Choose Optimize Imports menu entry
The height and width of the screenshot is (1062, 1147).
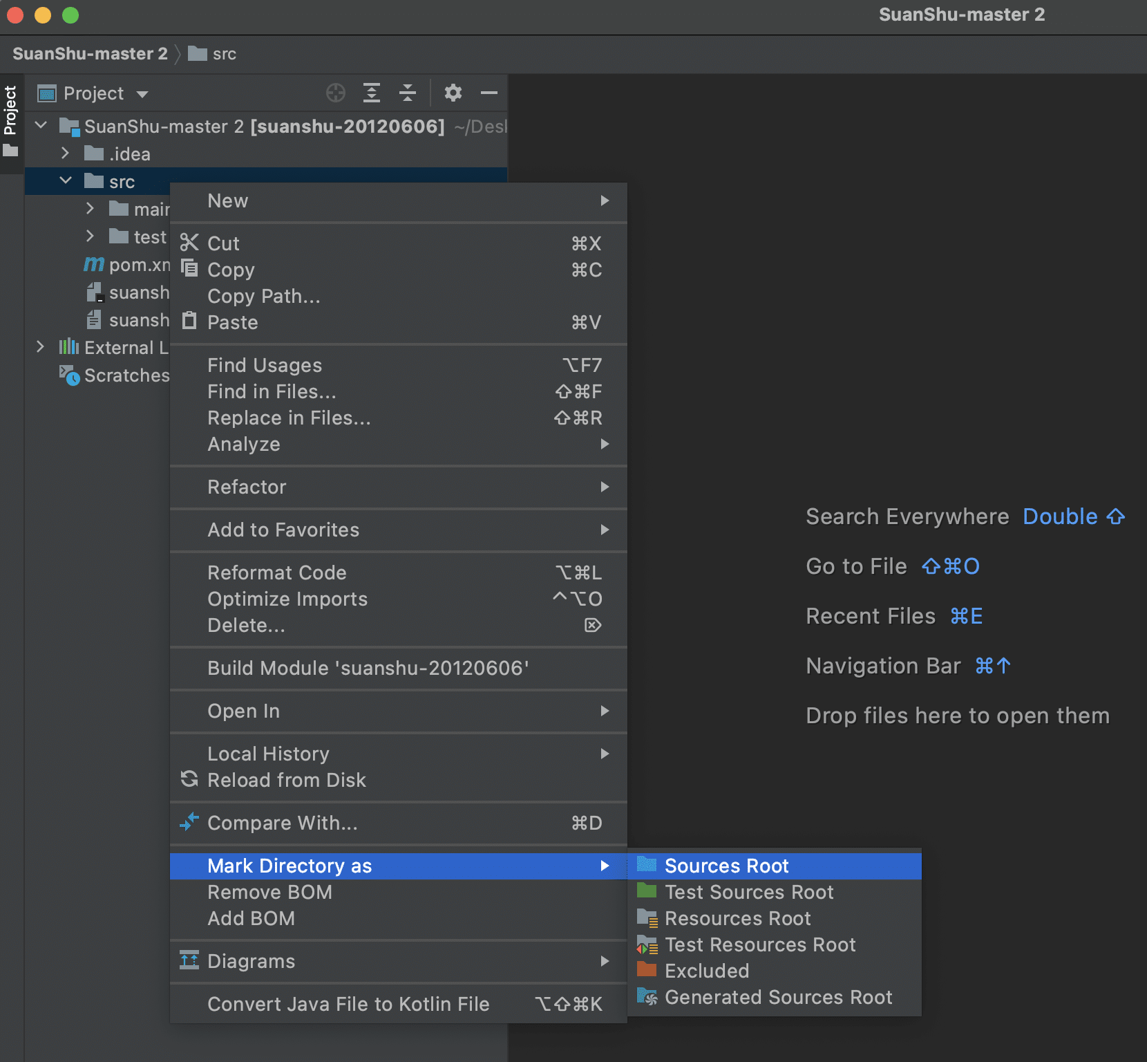pos(399,599)
